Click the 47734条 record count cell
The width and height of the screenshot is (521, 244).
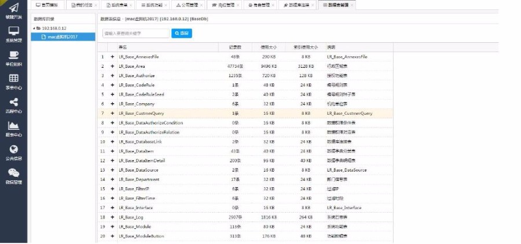[x=235, y=66]
